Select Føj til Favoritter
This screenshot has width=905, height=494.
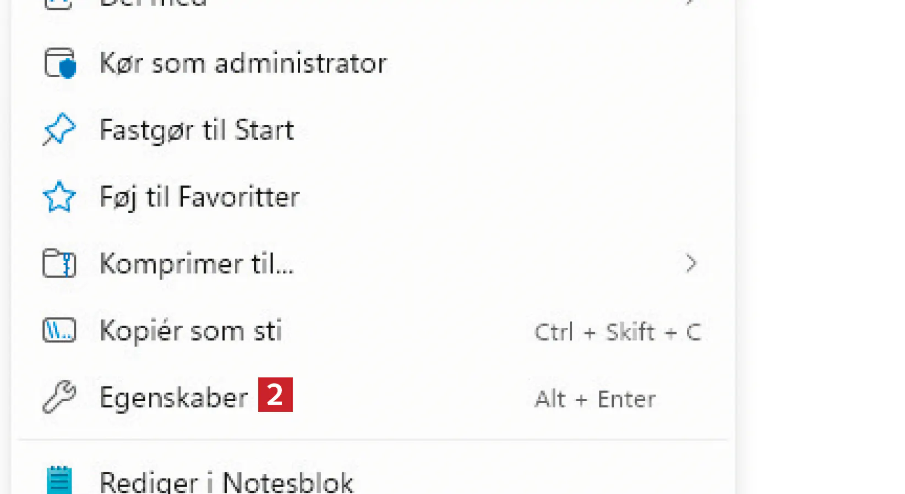pyautogui.click(x=199, y=197)
